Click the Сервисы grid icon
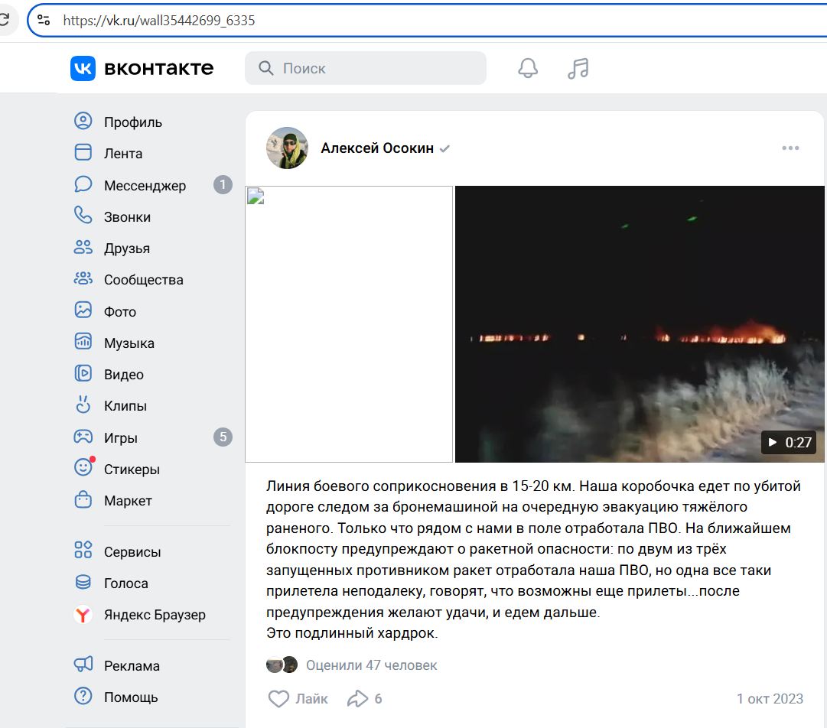 [83, 551]
